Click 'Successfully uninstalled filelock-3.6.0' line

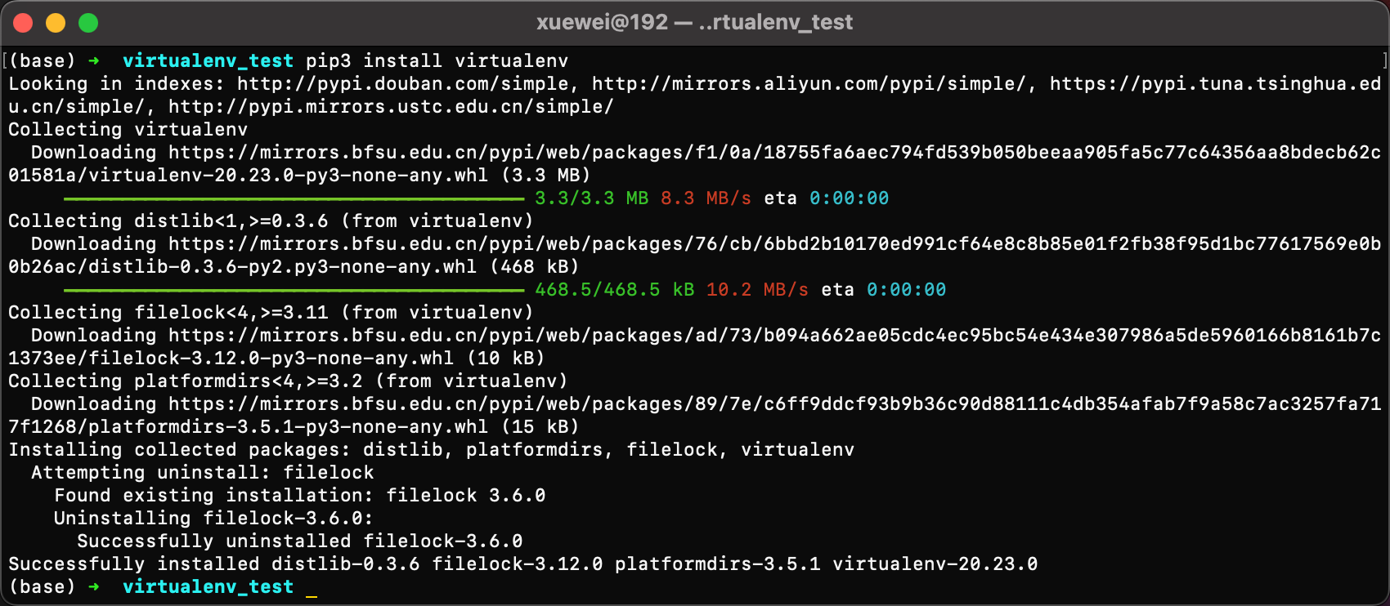point(300,541)
